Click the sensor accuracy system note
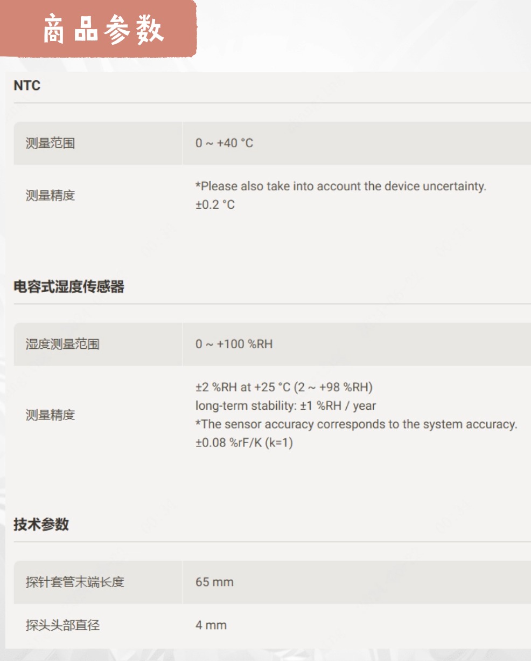Viewport: 531px width, 661px height. click(356, 424)
